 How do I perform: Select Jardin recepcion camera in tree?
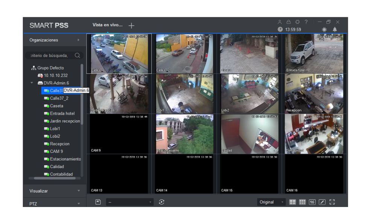pos(65,121)
